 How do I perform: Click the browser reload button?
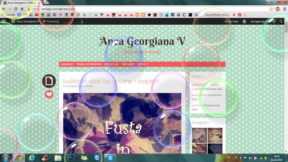[x=16, y=9]
